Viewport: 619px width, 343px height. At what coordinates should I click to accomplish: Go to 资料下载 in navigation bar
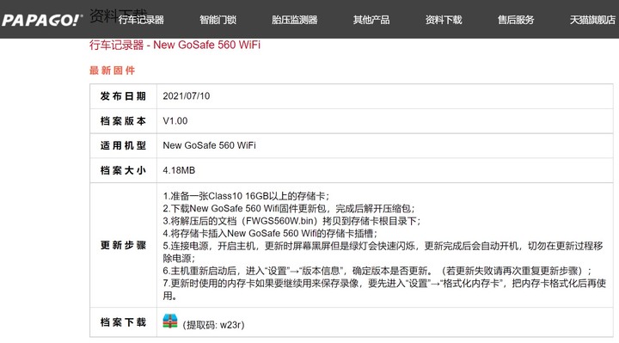(444, 20)
